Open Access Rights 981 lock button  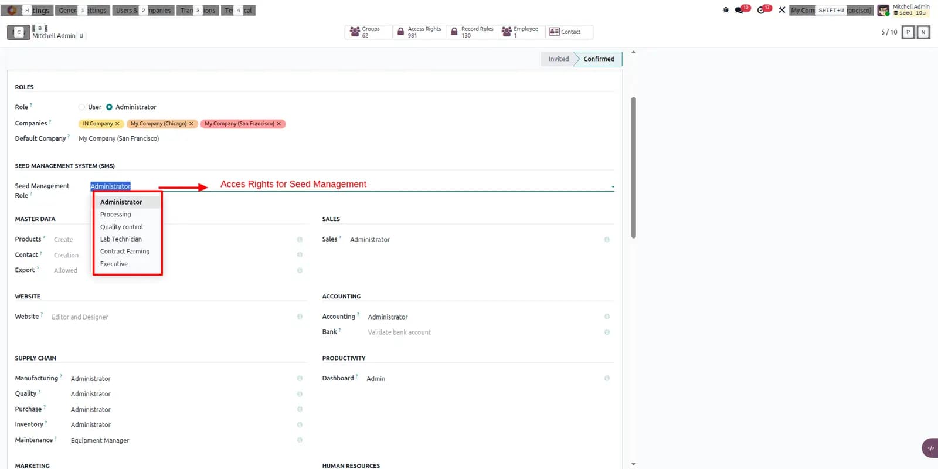click(419, 32)
